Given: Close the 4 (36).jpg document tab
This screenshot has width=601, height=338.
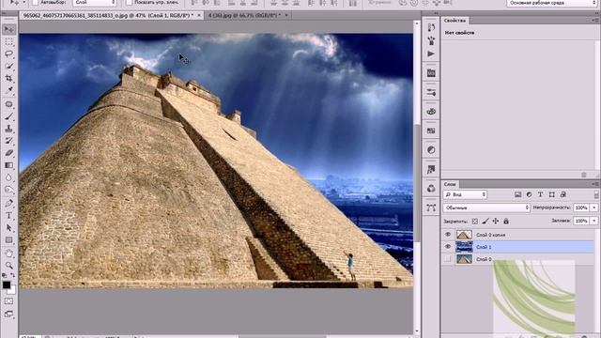Looking at the screenshot, I should click(286, 15).
